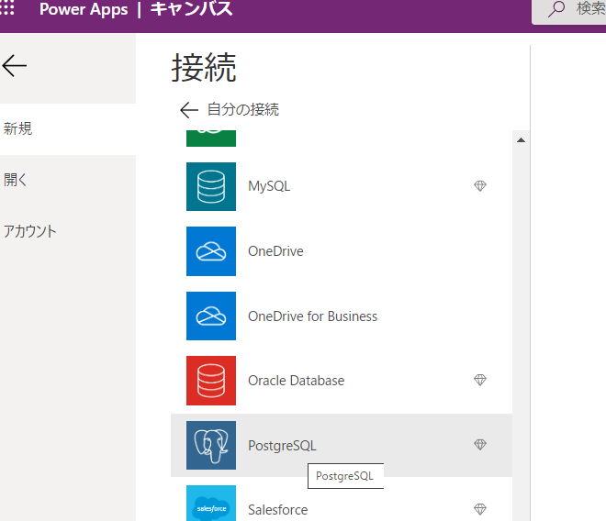This screenshot has height=521, width=606.
Task: Select the PostgreSQL elephant icon
Action: pos(211,445)
